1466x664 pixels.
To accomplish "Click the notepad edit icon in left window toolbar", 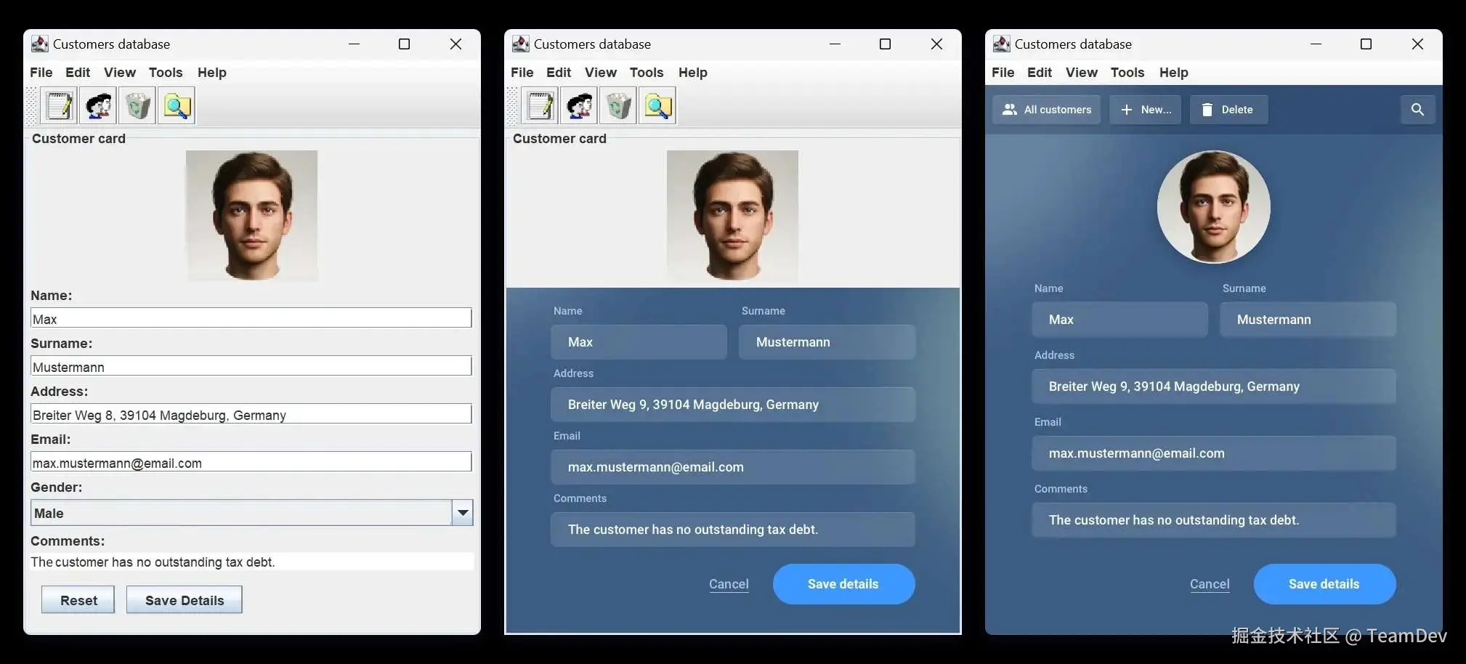I will coord(60,106).
